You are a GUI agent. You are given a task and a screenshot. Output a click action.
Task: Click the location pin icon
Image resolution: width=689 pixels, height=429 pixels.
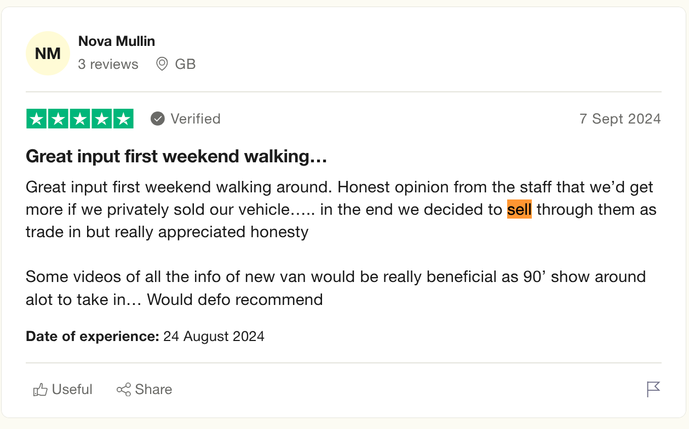click(162, 64)
